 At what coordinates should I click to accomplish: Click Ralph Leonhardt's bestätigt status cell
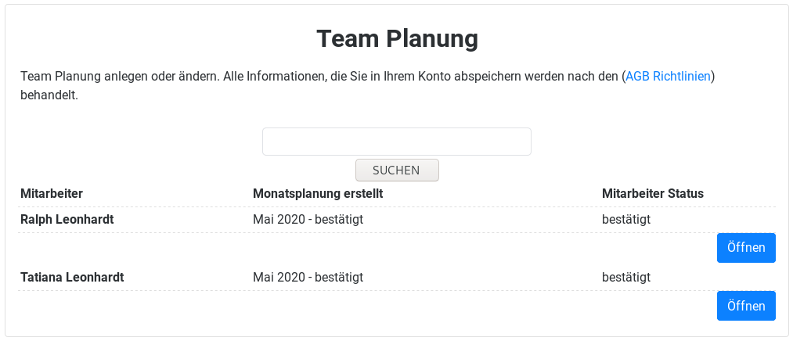(625, 219)
